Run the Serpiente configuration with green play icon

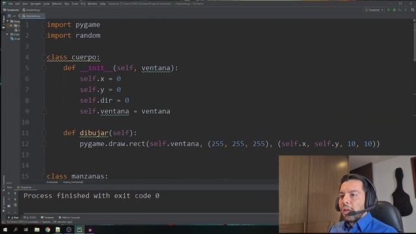coord(389,10)
